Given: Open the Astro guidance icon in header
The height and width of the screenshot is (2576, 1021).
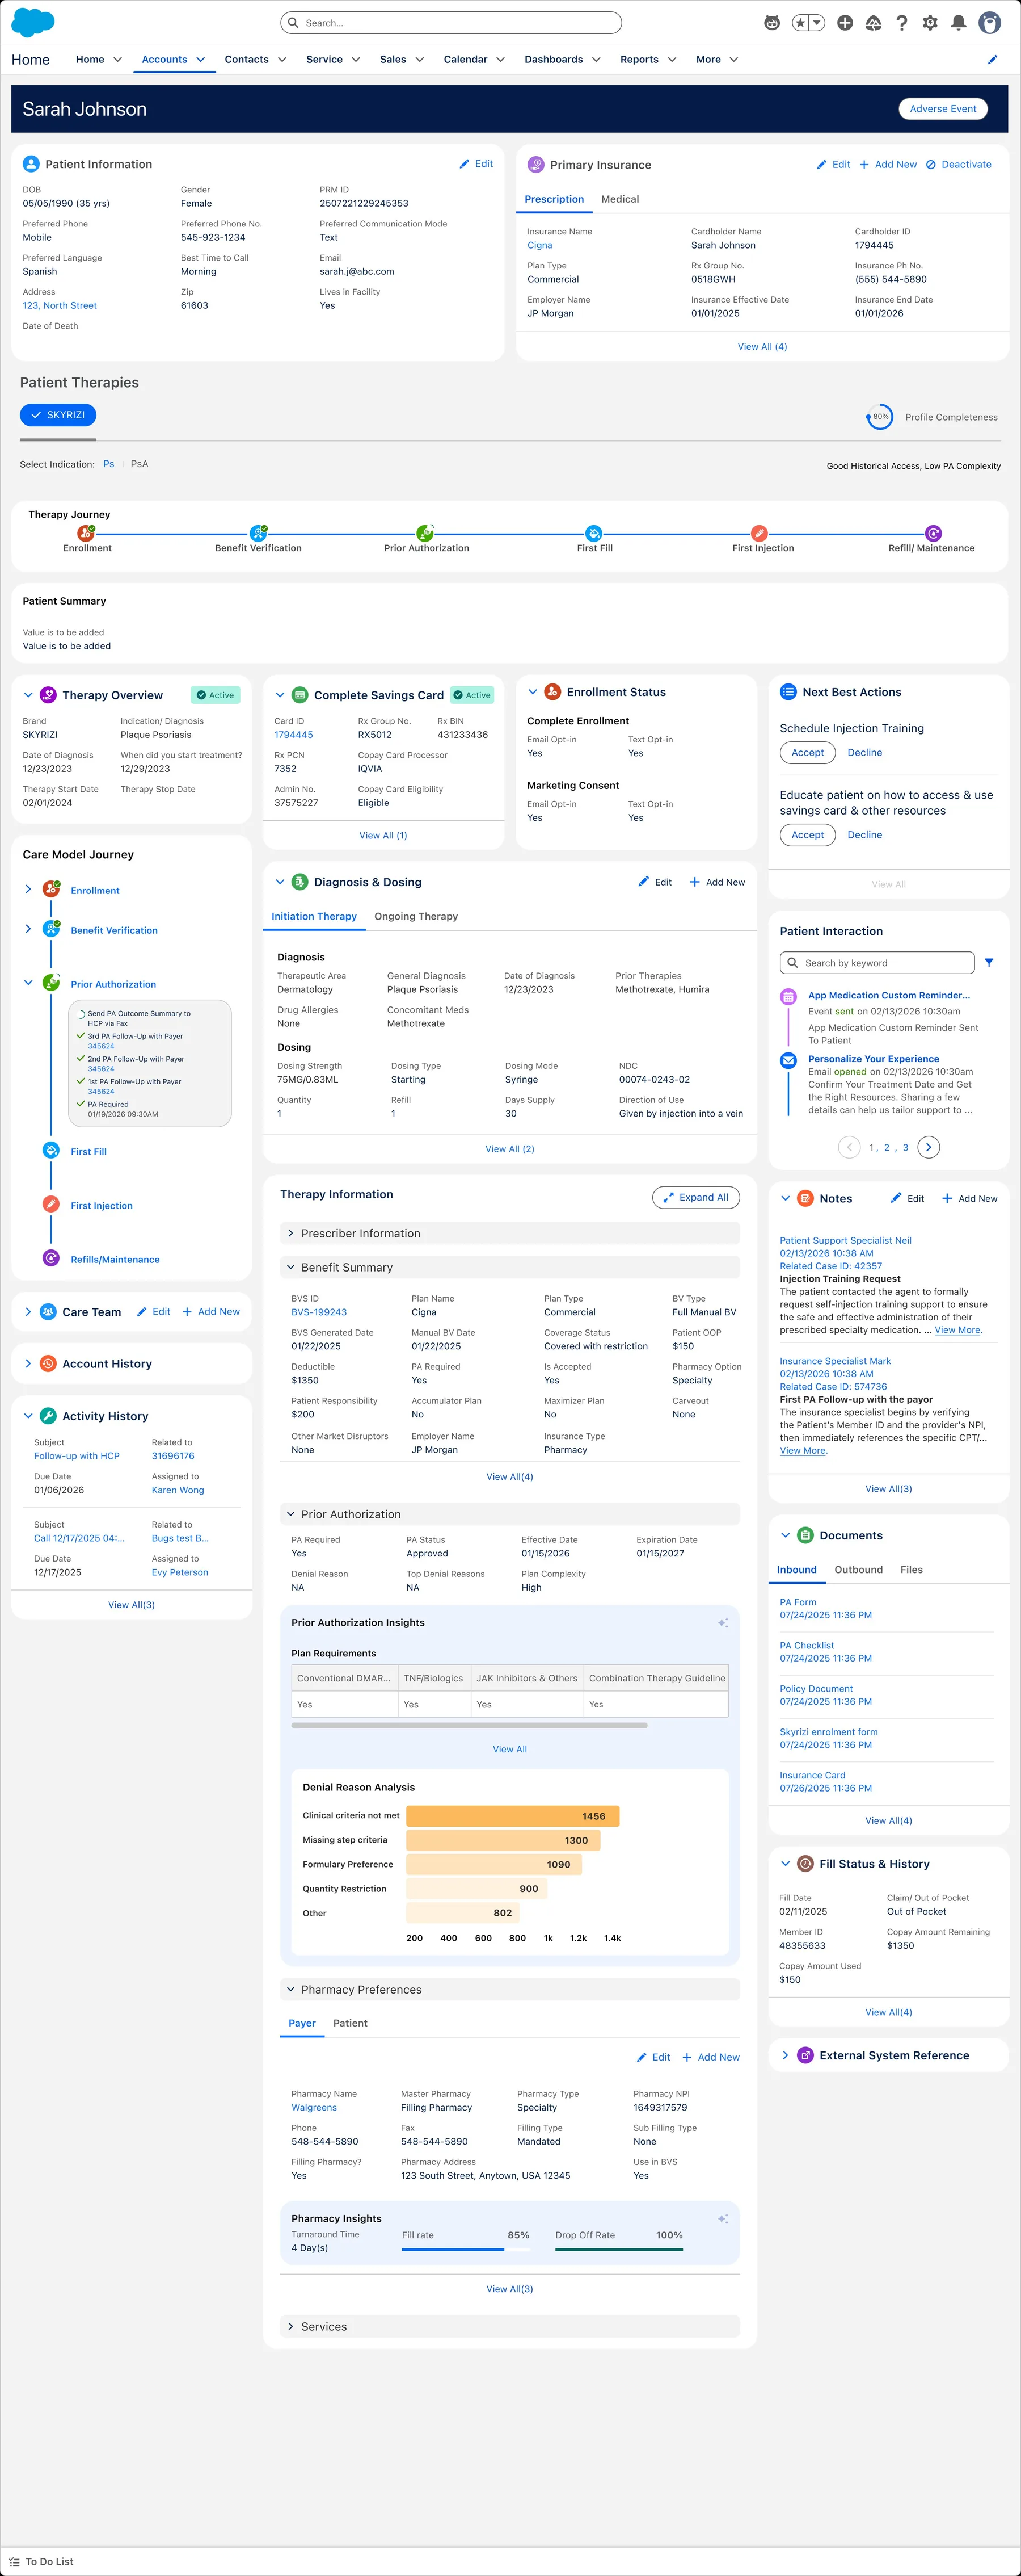Looking at the screenshot, I should pyautogui.click(x=772, y=23).
